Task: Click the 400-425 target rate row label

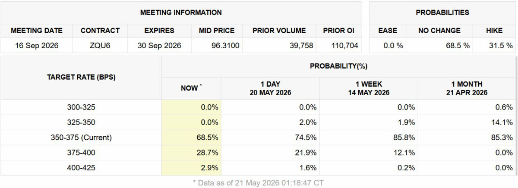Action: [81, 168]
